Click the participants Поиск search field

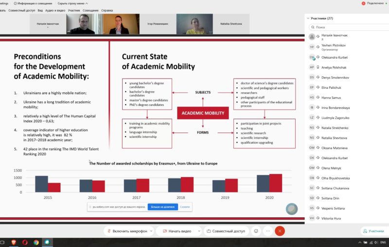point(348,28)
